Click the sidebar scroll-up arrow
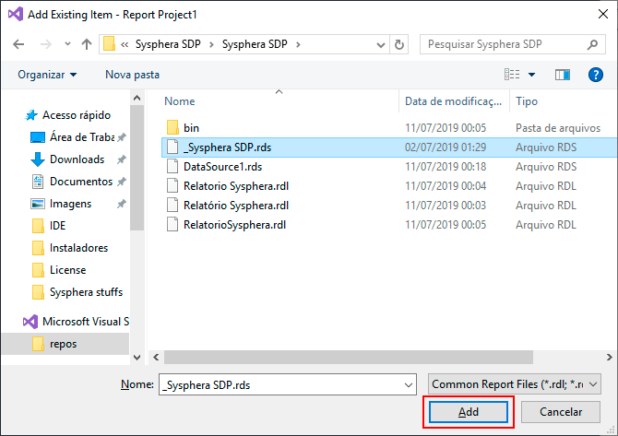618x436 pixels. pyautogui.click(x=137, y=98)
